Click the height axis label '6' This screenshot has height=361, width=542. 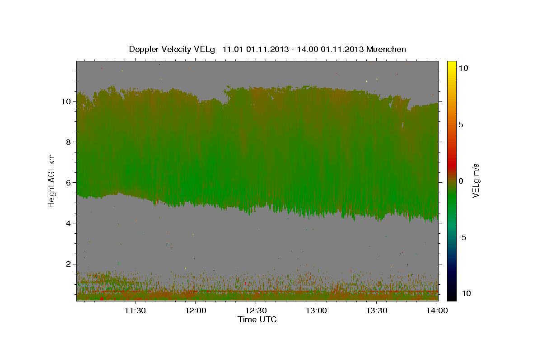click(x=68, y=183)
